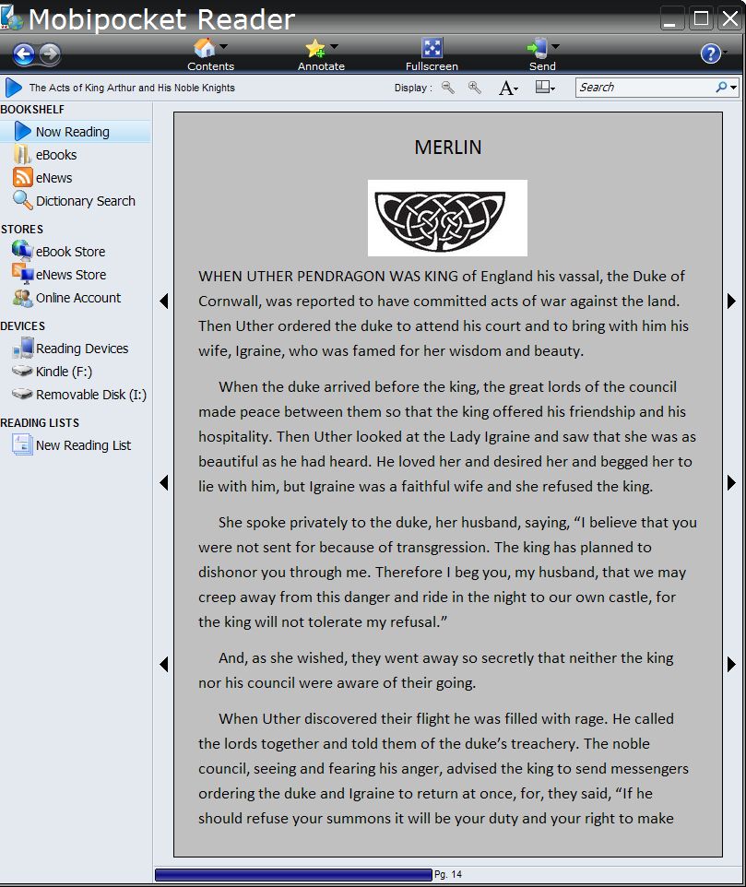Viewport: 746px width, 887px height.
Task: Open eBooks in the Bookshelf
Action: tap(56, 155)
